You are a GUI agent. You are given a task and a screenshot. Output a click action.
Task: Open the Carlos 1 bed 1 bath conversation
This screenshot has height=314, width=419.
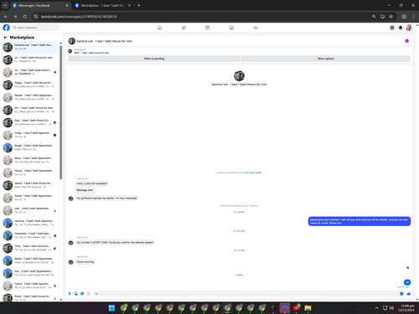[x=29, y=286]
